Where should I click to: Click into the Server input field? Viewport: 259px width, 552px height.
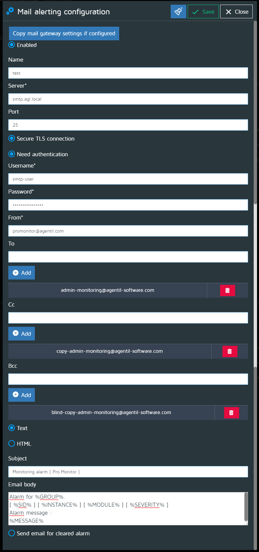(128, 99)
